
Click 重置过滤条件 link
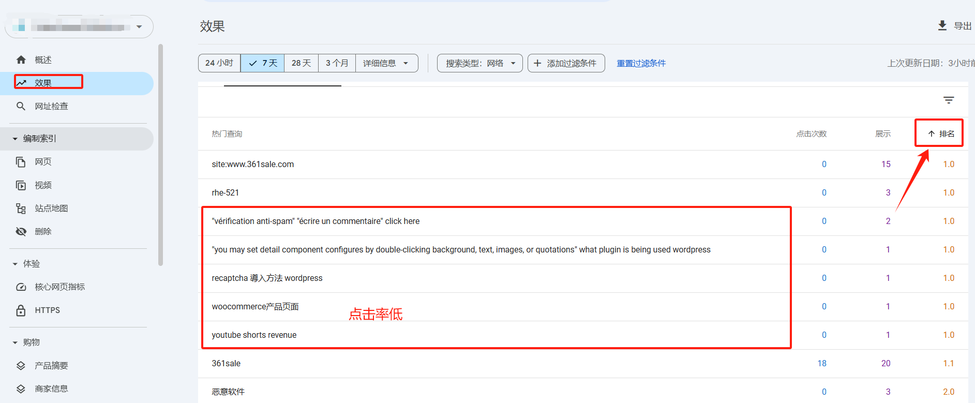click(x=641, y=63)
